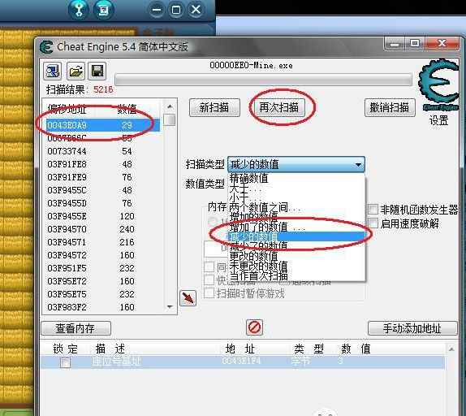Viewport: 466px width, 416px height.
Task: Click the wrench icon in the top window bar
Action: [79, 10]
